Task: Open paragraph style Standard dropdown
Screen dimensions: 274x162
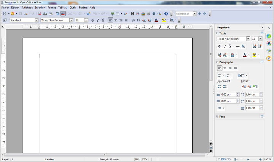Action: (x=37, y=20)
